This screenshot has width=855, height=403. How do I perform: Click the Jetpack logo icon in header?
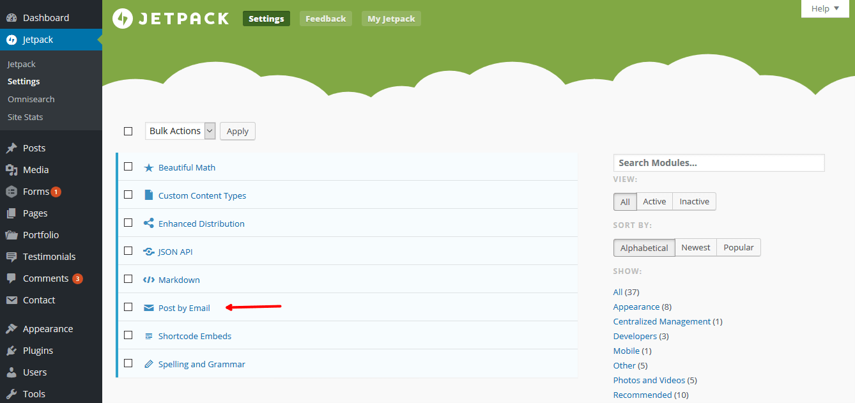click(123, 19)
